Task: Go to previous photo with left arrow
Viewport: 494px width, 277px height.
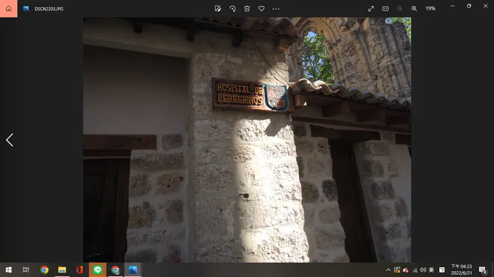Action: (x=9, y=140)
